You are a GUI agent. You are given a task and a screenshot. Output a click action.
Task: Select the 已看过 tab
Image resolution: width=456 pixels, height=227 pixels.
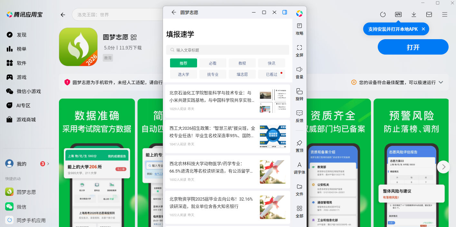coord(271,74)
